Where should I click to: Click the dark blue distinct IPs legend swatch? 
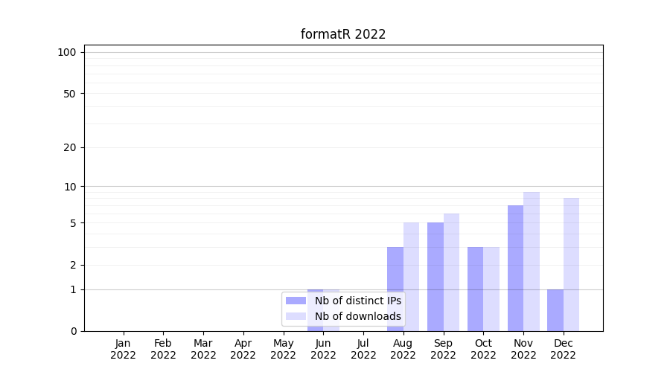[x=296, y=301]
